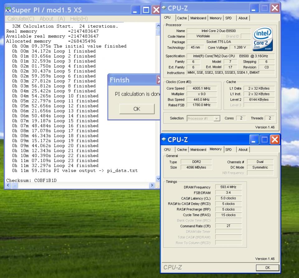Close the Super PI window
The width and height of the screenshot is (299, 278).
point(156,10)
